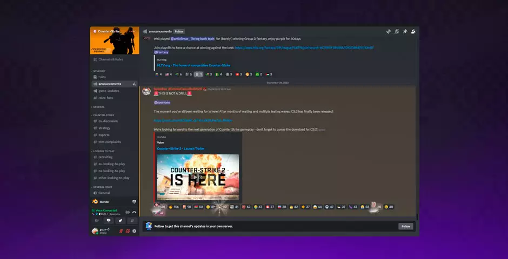Toggle the reaction showing count 40
The image size is (508, 259).
(389, 207)
